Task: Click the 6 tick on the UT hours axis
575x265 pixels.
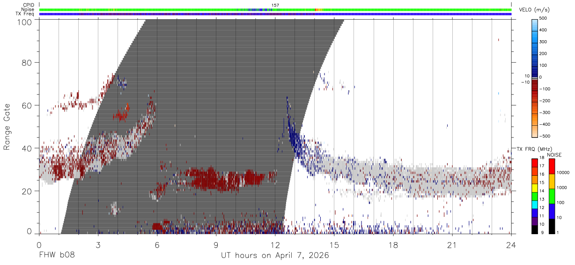Action: 157,245
